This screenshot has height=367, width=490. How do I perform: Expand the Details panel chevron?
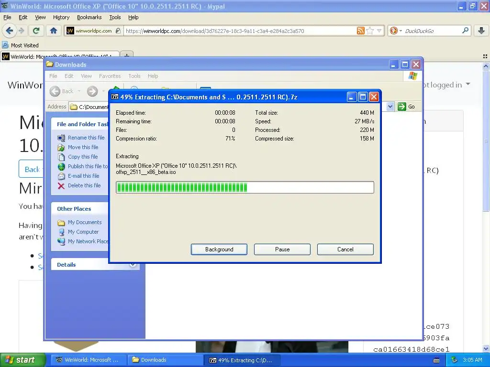coord(133,265)
